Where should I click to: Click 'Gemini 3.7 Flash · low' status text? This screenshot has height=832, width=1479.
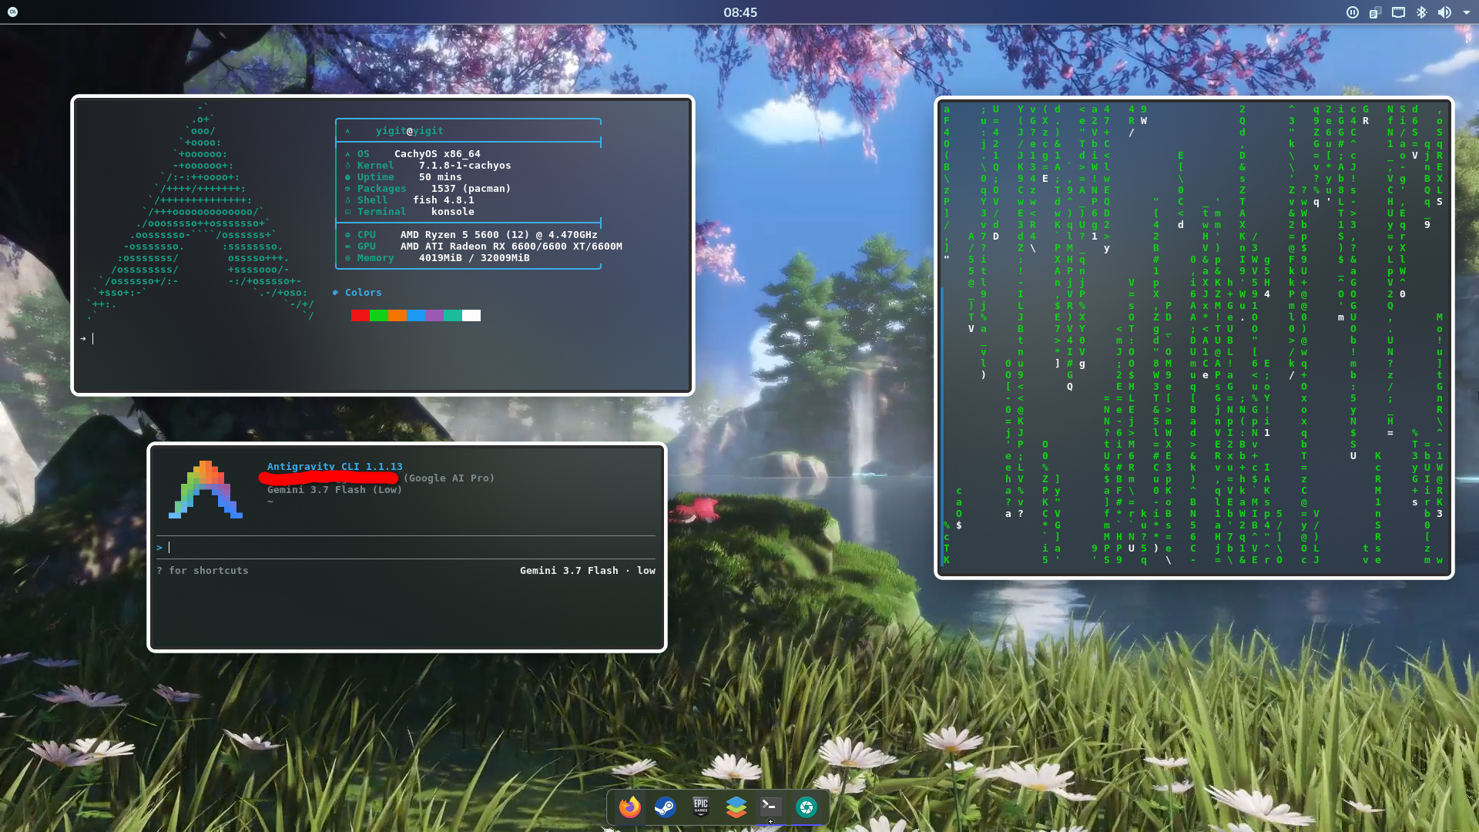tap(588, 571)
